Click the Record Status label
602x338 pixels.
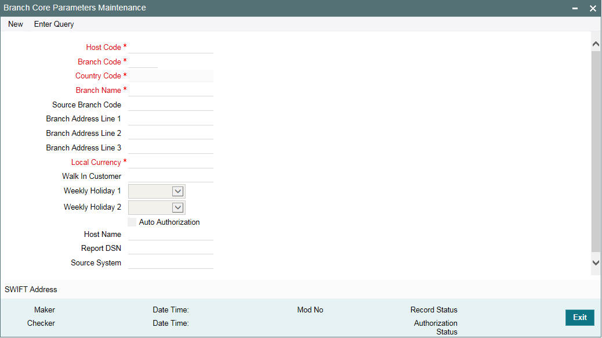[x=434, y=310]
